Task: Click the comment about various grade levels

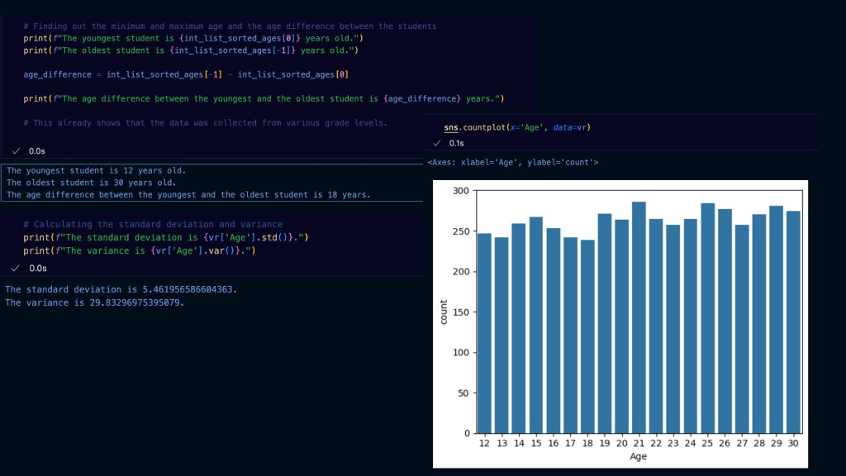Action: (205, 122)
